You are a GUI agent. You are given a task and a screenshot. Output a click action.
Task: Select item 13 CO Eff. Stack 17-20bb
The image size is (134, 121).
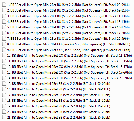[69, 72]
